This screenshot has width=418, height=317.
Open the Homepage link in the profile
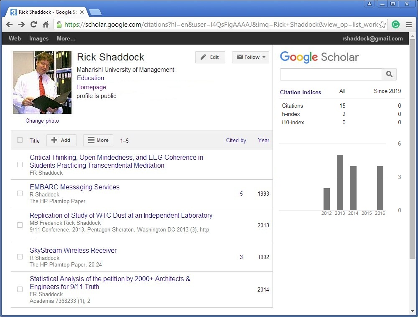point(91,87)
